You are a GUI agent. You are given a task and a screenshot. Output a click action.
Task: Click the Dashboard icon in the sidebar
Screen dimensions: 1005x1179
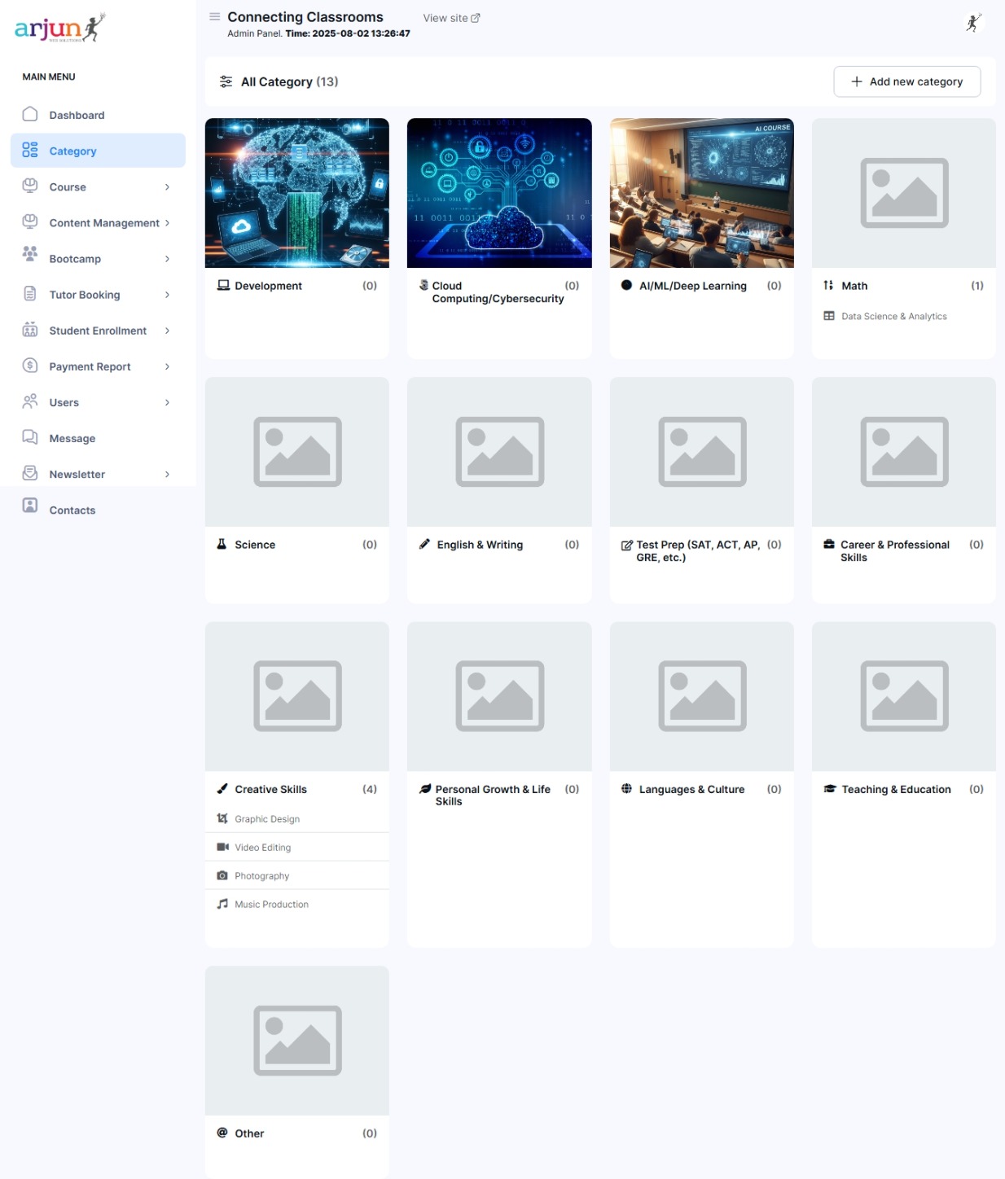pyautogui.click(x=30, y=115)
